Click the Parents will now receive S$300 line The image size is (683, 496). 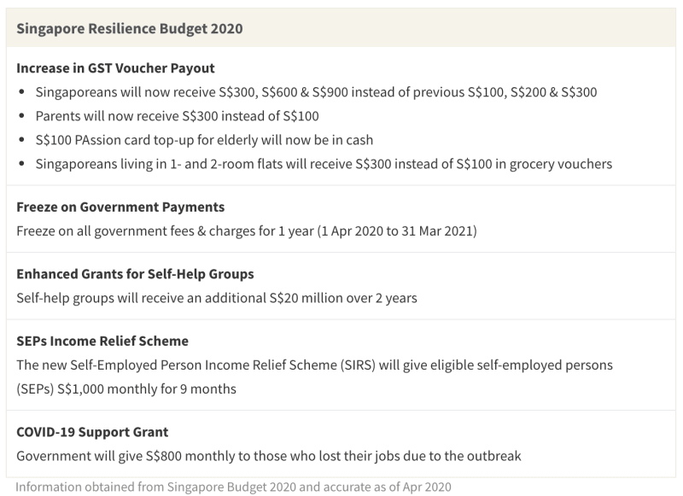click(177, 115)
